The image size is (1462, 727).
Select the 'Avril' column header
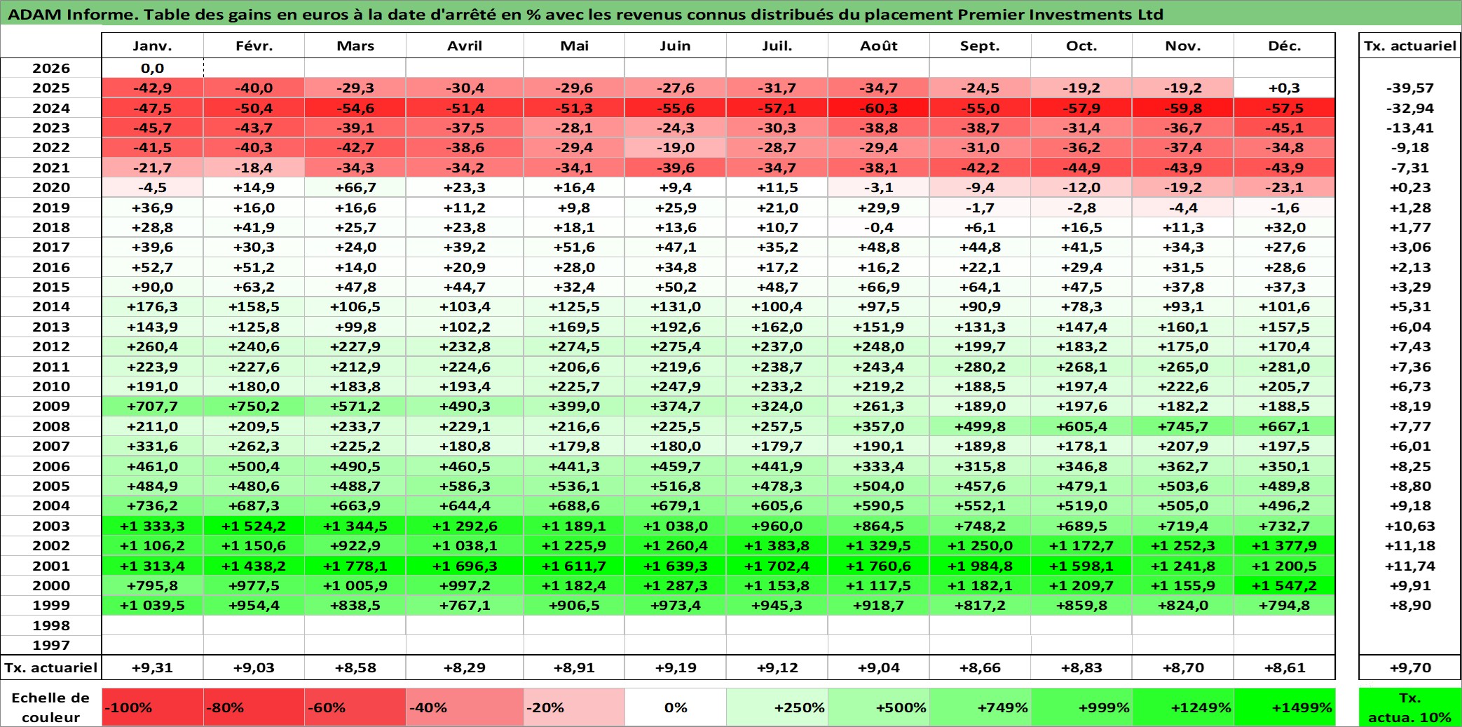coord(465,46)
